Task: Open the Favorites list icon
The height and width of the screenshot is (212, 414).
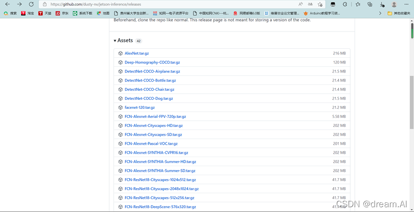Action: point(358,4)
